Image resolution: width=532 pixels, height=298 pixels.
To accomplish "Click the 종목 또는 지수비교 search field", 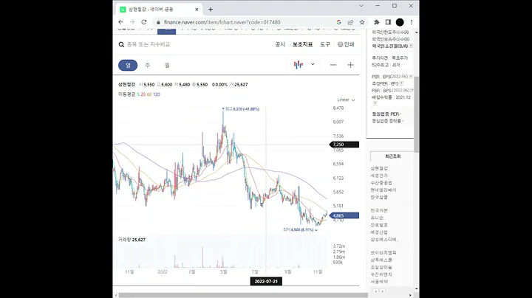I will [149, 44].
